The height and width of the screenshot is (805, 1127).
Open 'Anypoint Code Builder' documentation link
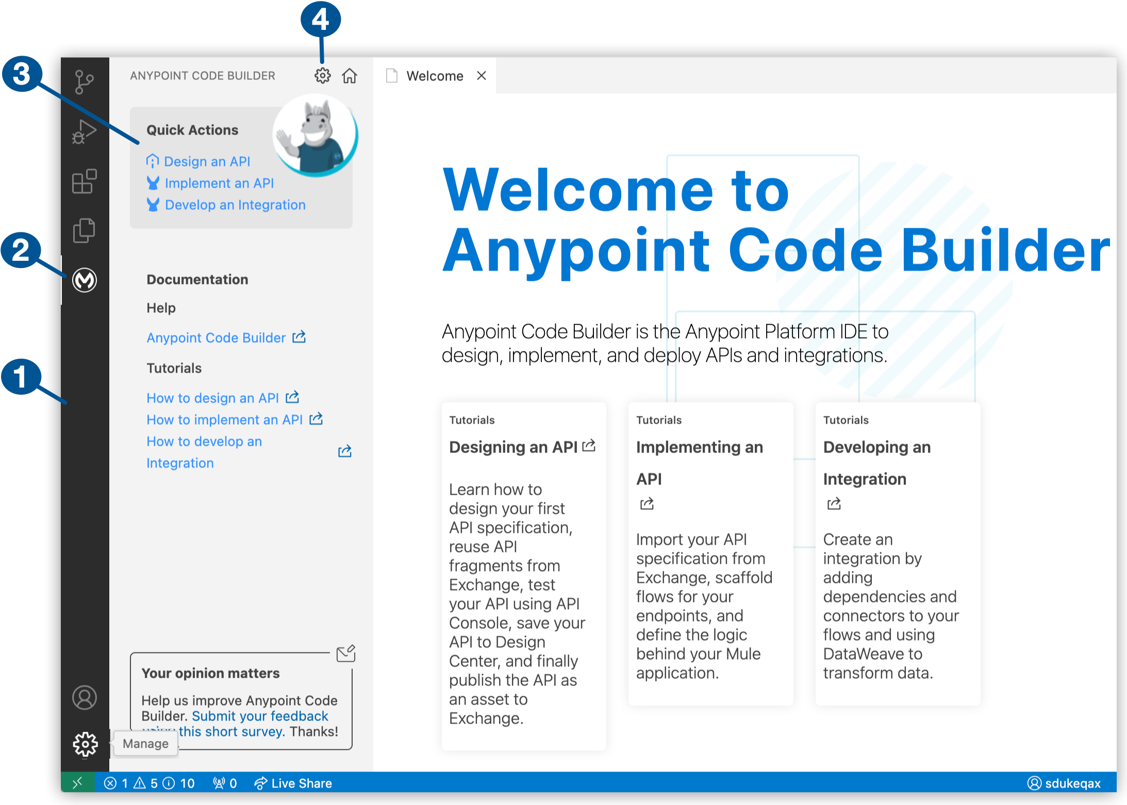(x=216, y=337)
